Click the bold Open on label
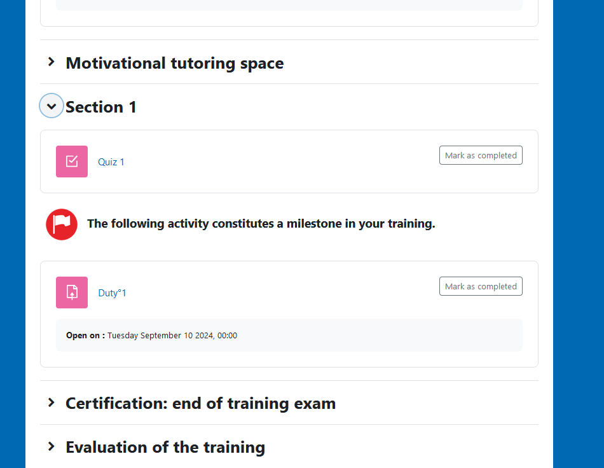This screenshot has height=468, width=604. click(x=85, y=336)
